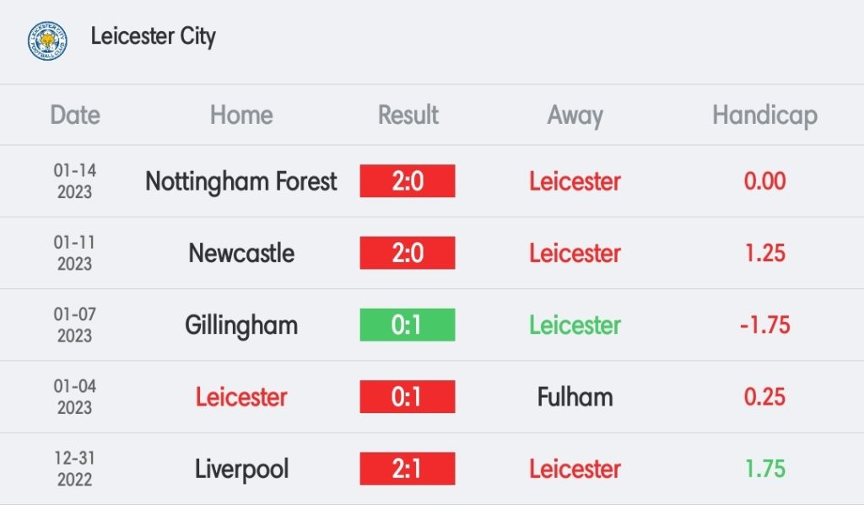Click the red 0:1 Fulham match badge
Image resolution: width=864 pixels, height=505 pixels.
click(408, 396)
